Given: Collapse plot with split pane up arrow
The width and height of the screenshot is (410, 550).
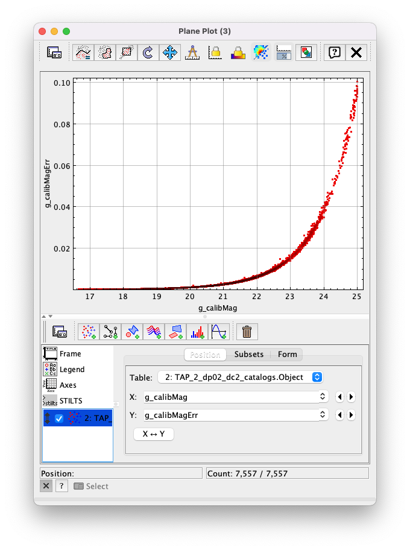Looking at the screenshot, I should [x=44, y=317].
